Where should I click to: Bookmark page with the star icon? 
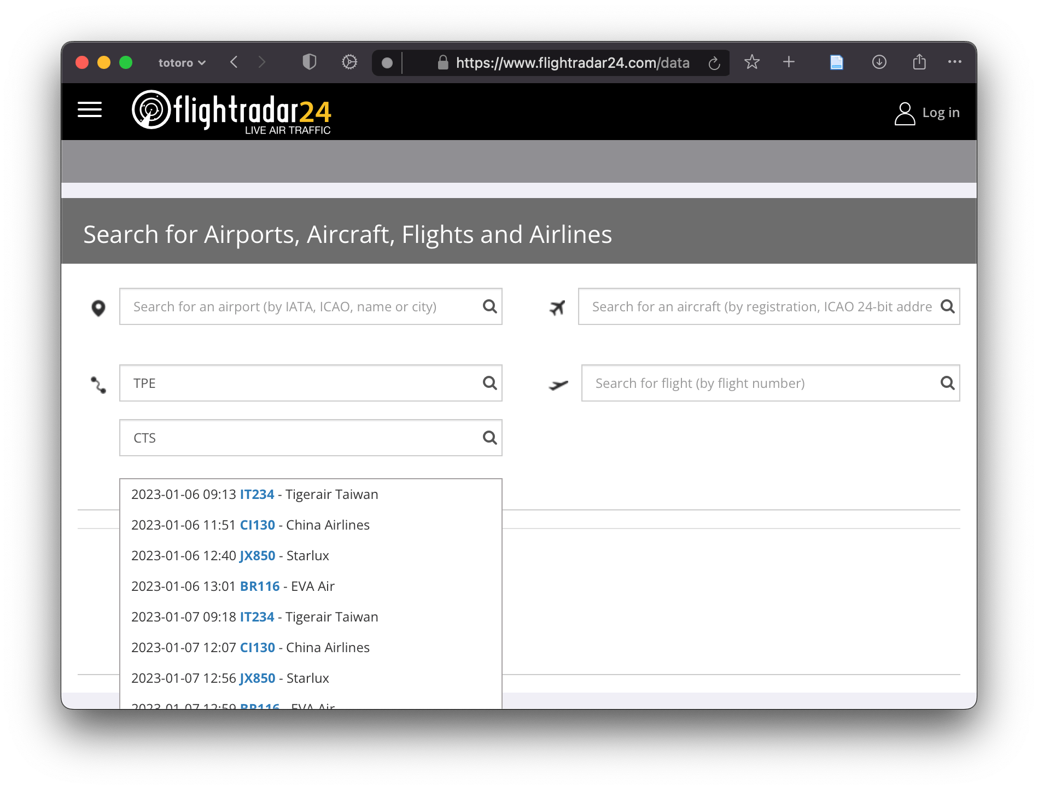point(752,62)
